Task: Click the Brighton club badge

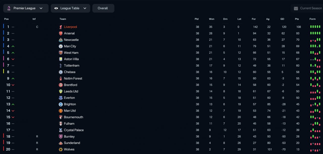Action: (61, 104)
